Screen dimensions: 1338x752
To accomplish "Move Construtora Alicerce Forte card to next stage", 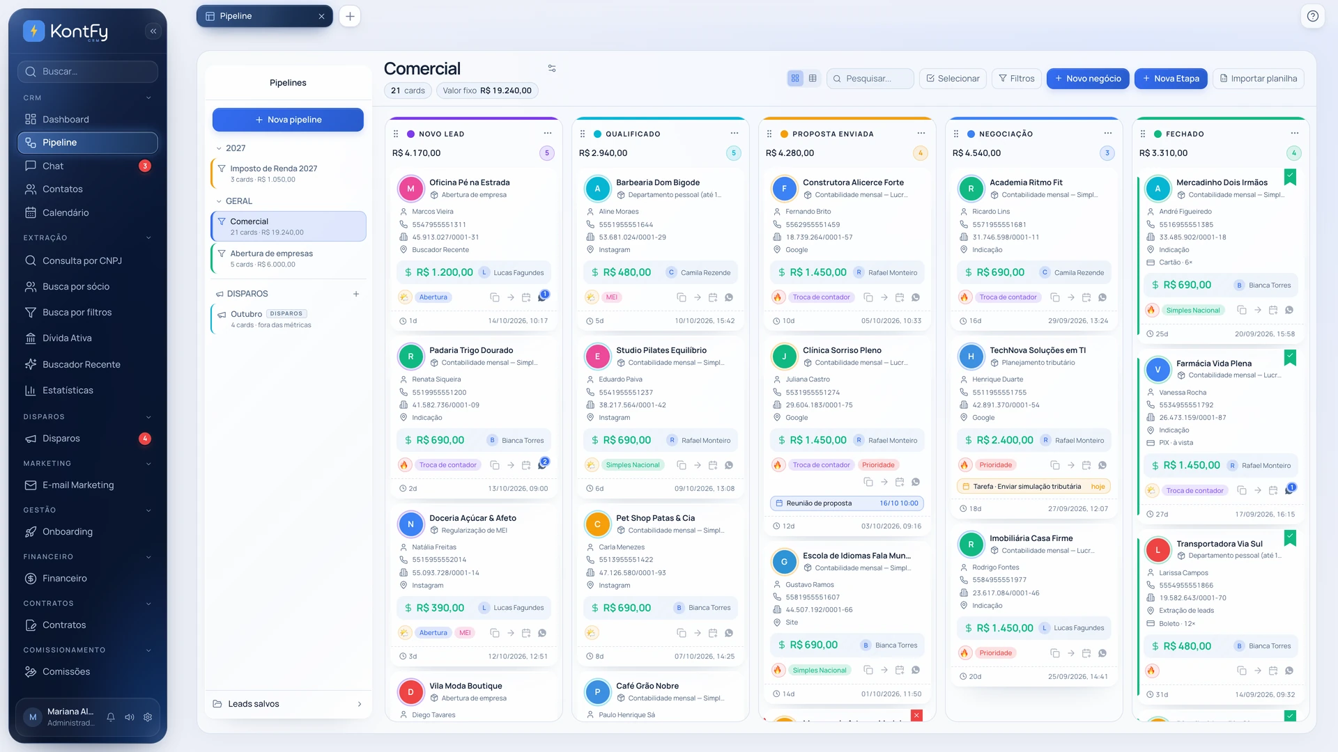I will (x=884, y=297).
